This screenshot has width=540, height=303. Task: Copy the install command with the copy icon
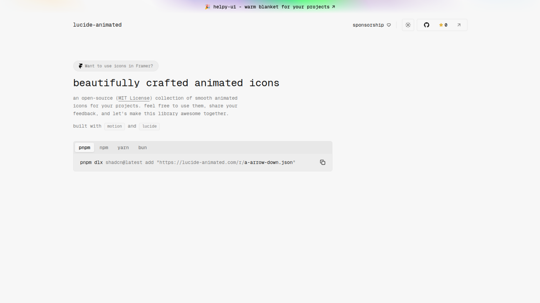323,162
